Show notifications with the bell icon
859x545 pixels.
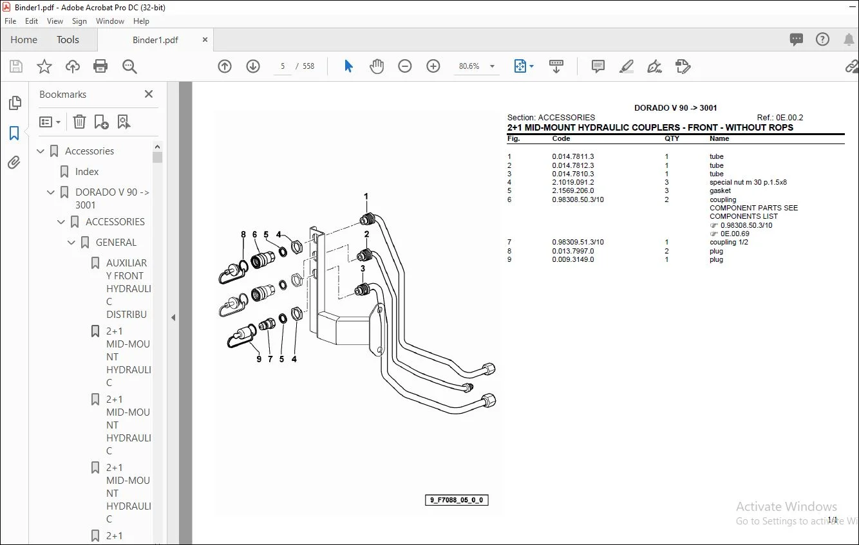849,40
